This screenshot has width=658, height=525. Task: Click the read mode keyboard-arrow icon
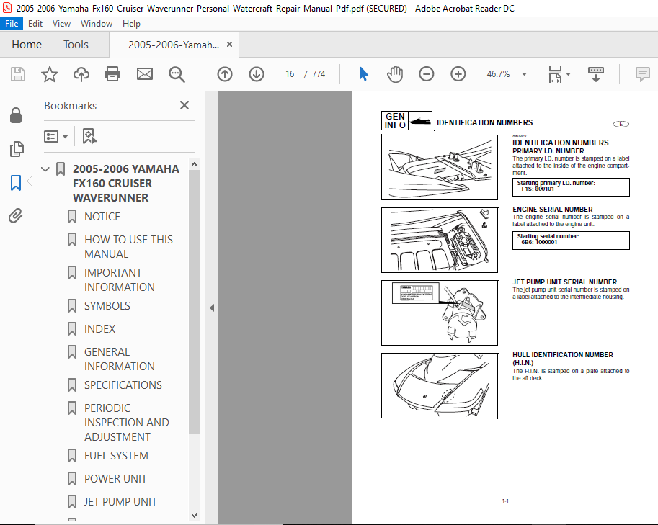(596, 74)
